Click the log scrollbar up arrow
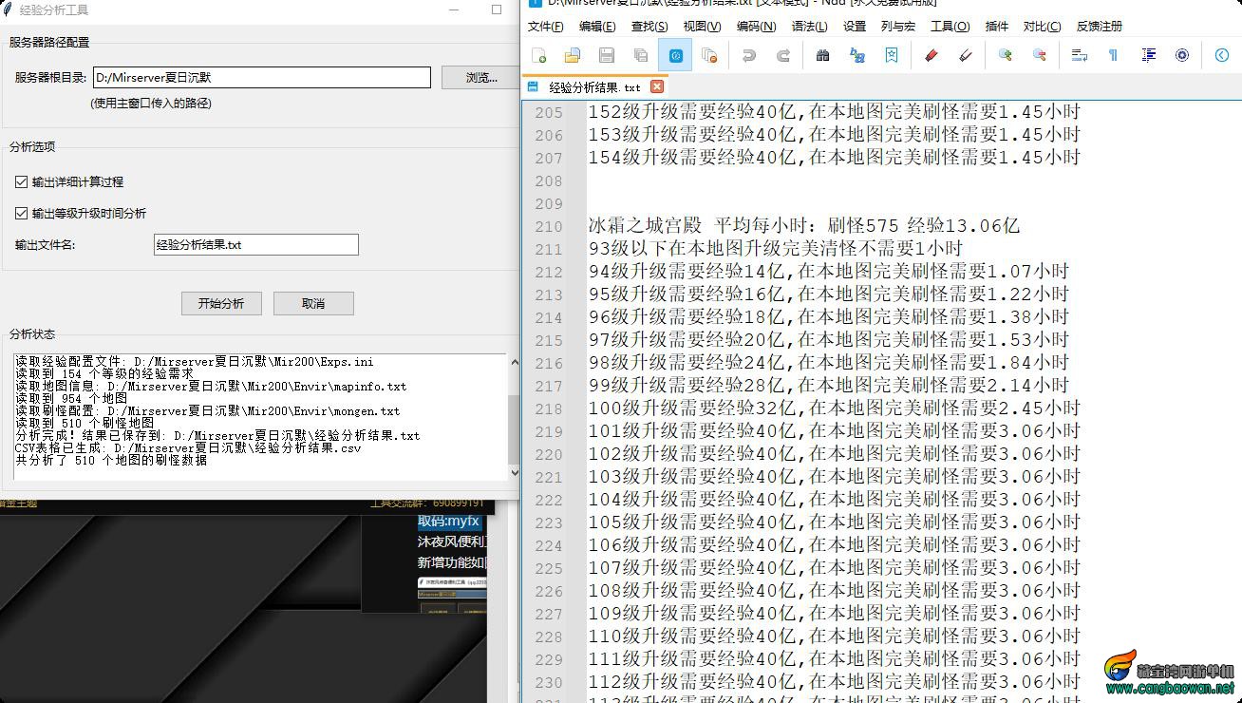The width and height of the screenshot is (1242, 703). pyautogui.click(x=515, y=362)
